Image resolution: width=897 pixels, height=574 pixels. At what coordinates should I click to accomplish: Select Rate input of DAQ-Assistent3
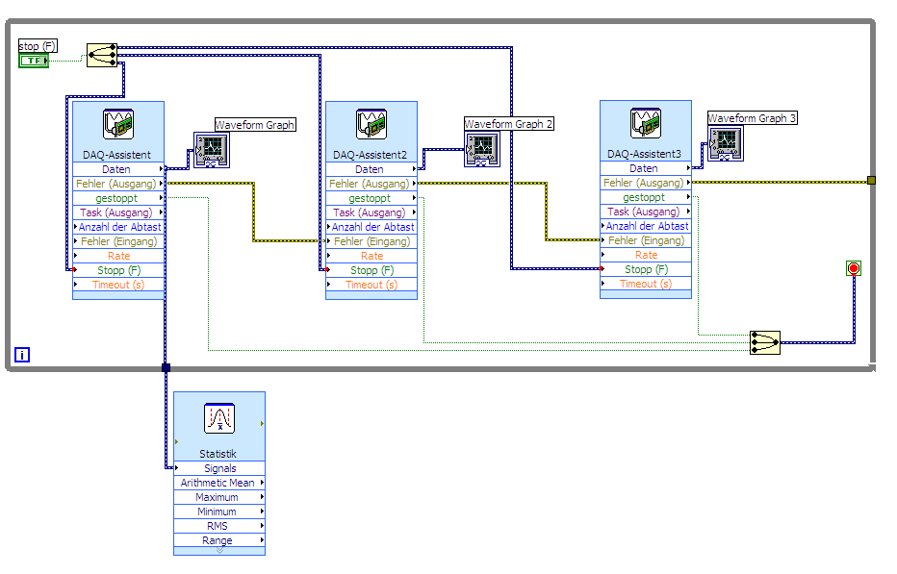pyautogui.click(x=646, y=255)
